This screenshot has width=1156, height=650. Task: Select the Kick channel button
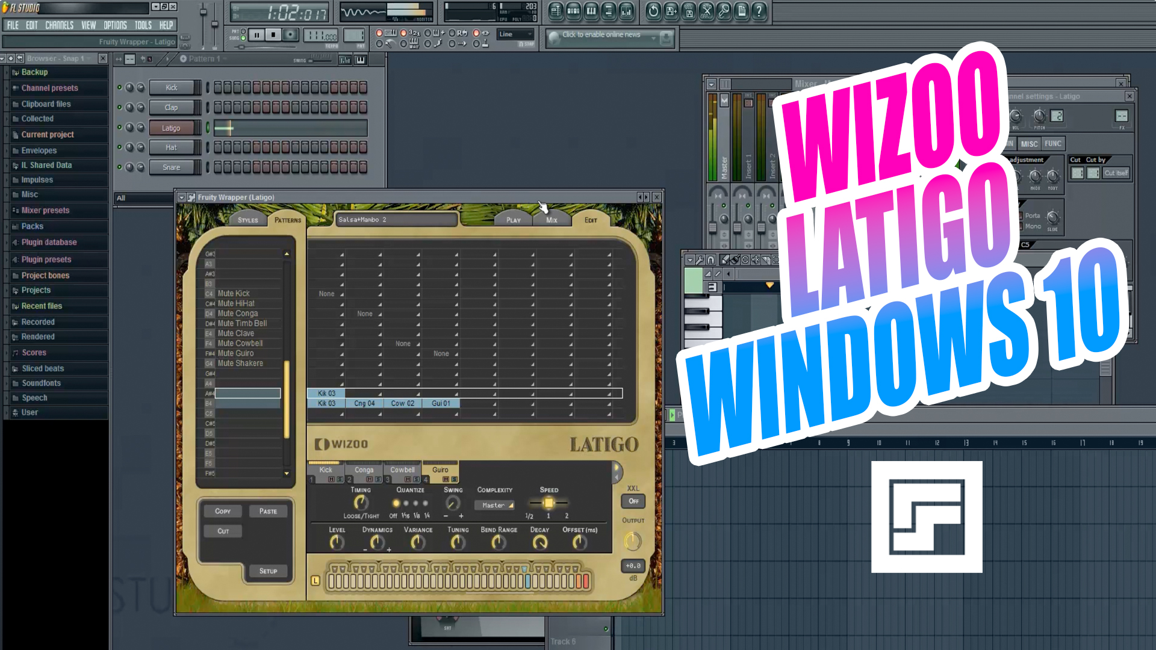(172, 88)
